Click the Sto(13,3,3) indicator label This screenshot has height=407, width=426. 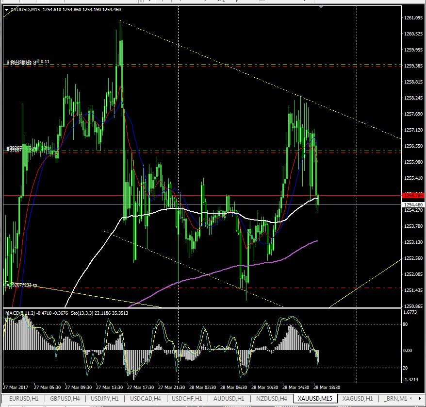pyautogui.click(x=99, y=313)
